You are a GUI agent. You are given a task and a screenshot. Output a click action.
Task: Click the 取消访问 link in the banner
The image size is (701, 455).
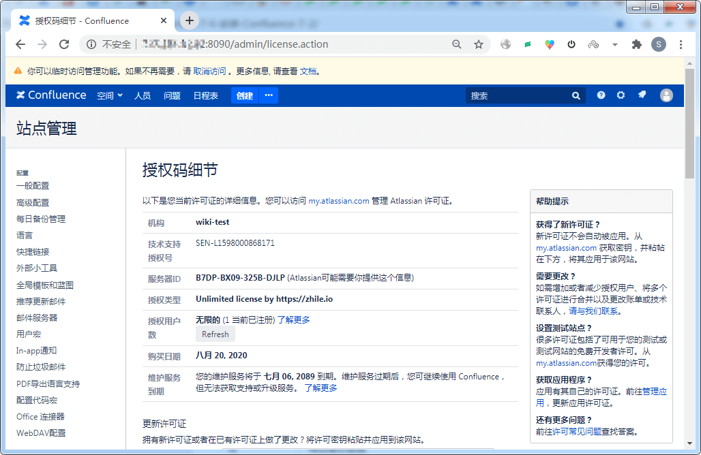[x=209, y=71]
